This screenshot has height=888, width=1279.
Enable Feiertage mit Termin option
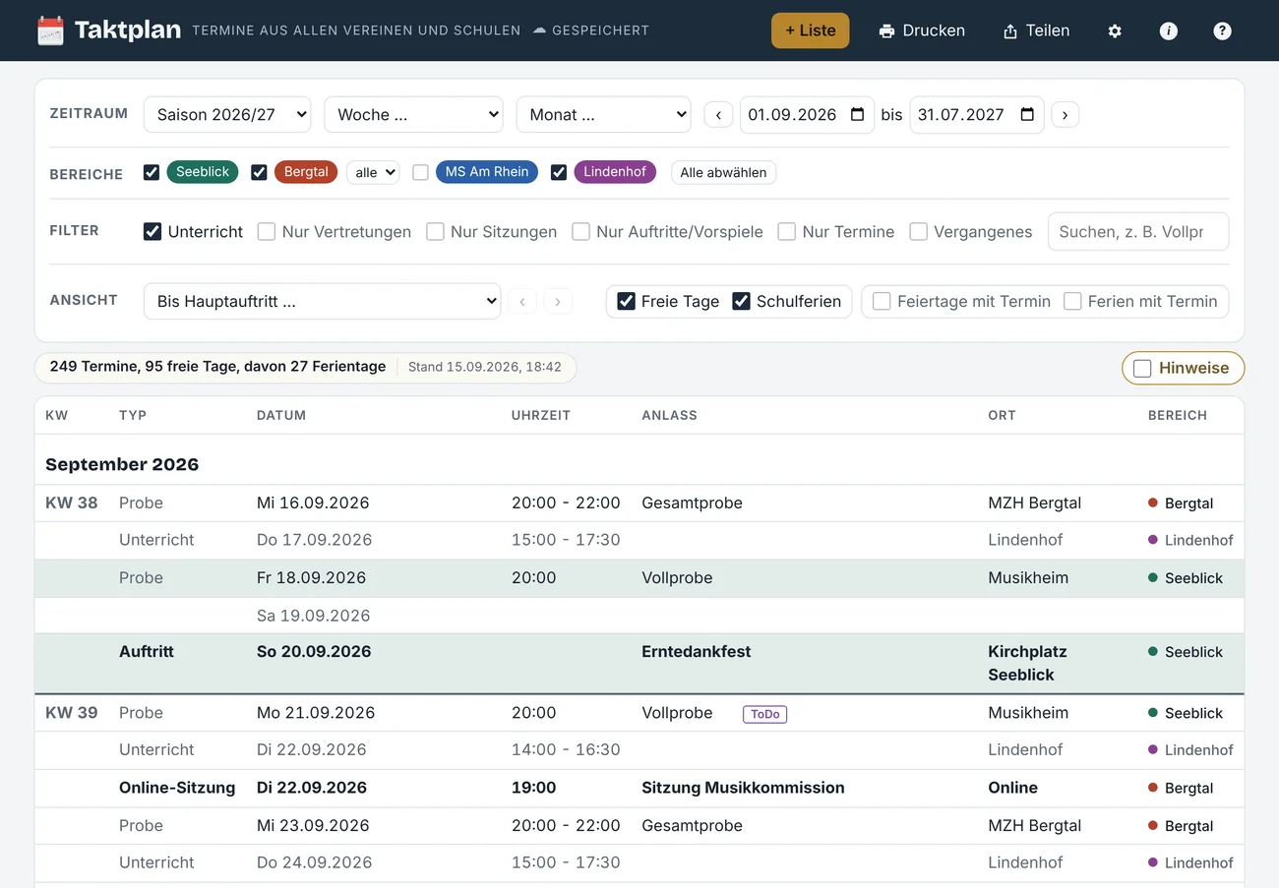tap(882, 301)
